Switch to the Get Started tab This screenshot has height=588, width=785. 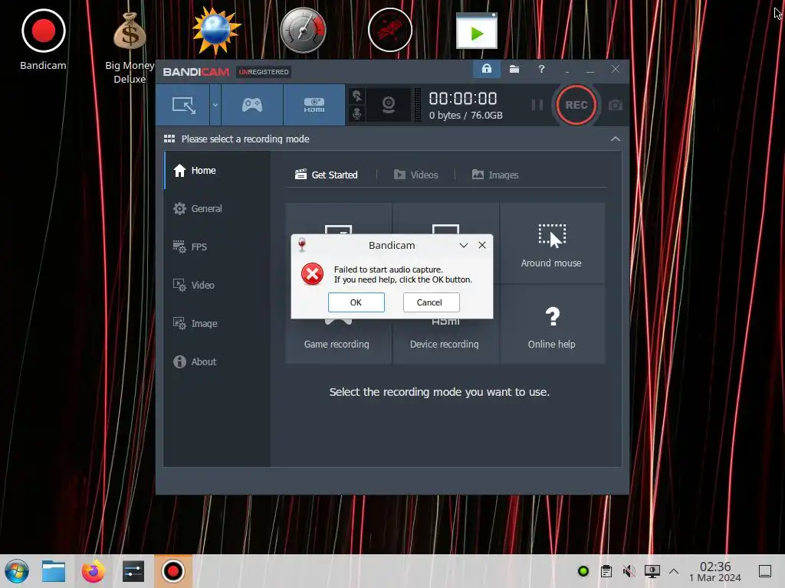coord(327,175)
